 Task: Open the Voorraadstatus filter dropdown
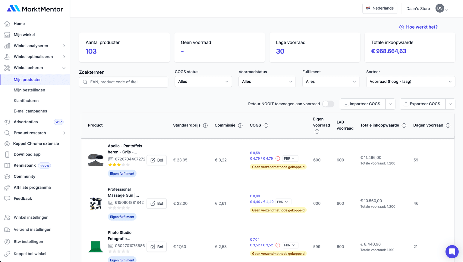267,82
